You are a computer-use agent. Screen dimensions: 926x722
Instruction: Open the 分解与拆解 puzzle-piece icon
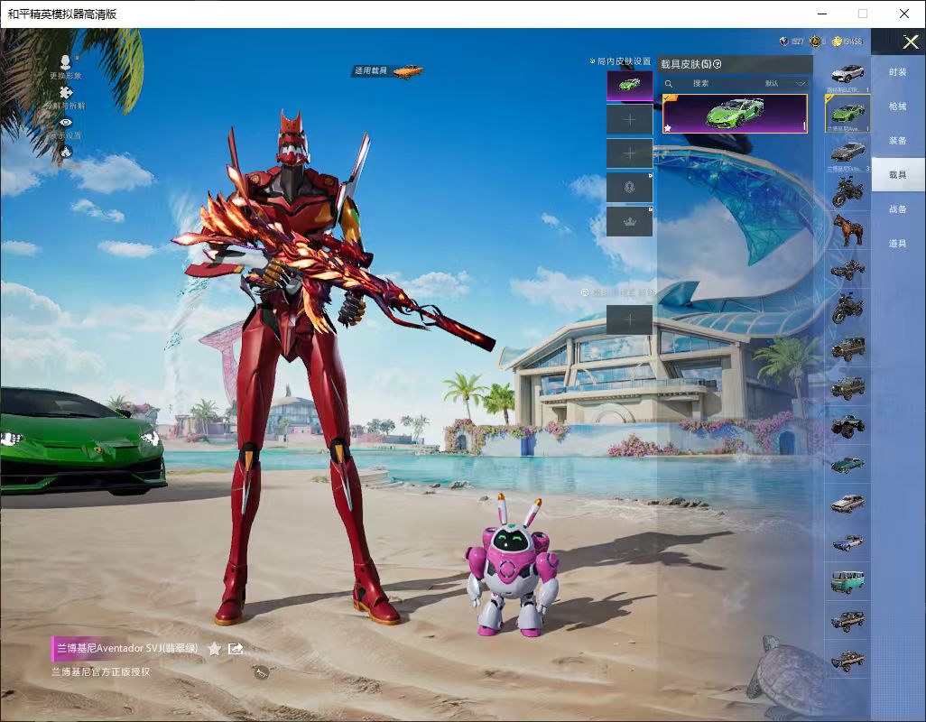point(66,92)
